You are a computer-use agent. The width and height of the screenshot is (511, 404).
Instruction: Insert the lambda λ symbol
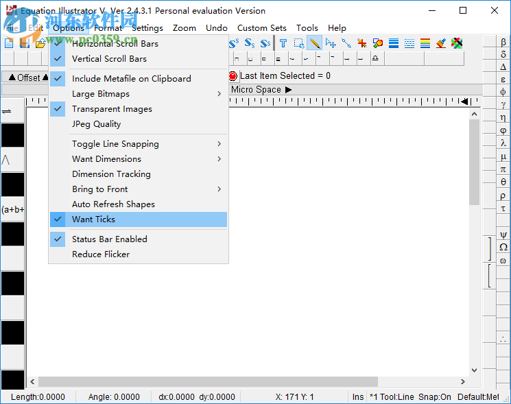(503, 143)
